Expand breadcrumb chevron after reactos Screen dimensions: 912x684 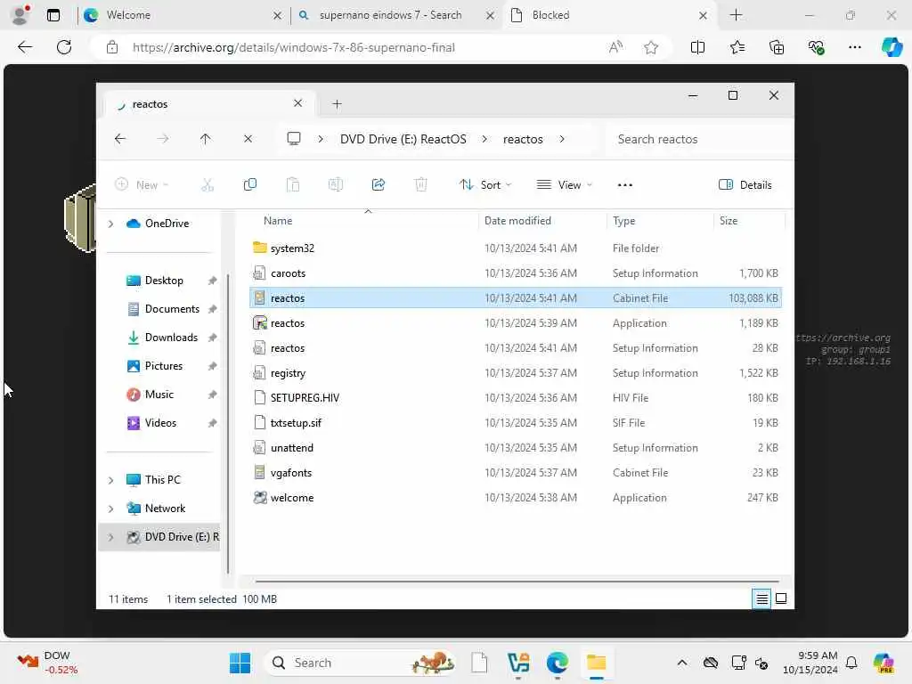click(562, 139)
